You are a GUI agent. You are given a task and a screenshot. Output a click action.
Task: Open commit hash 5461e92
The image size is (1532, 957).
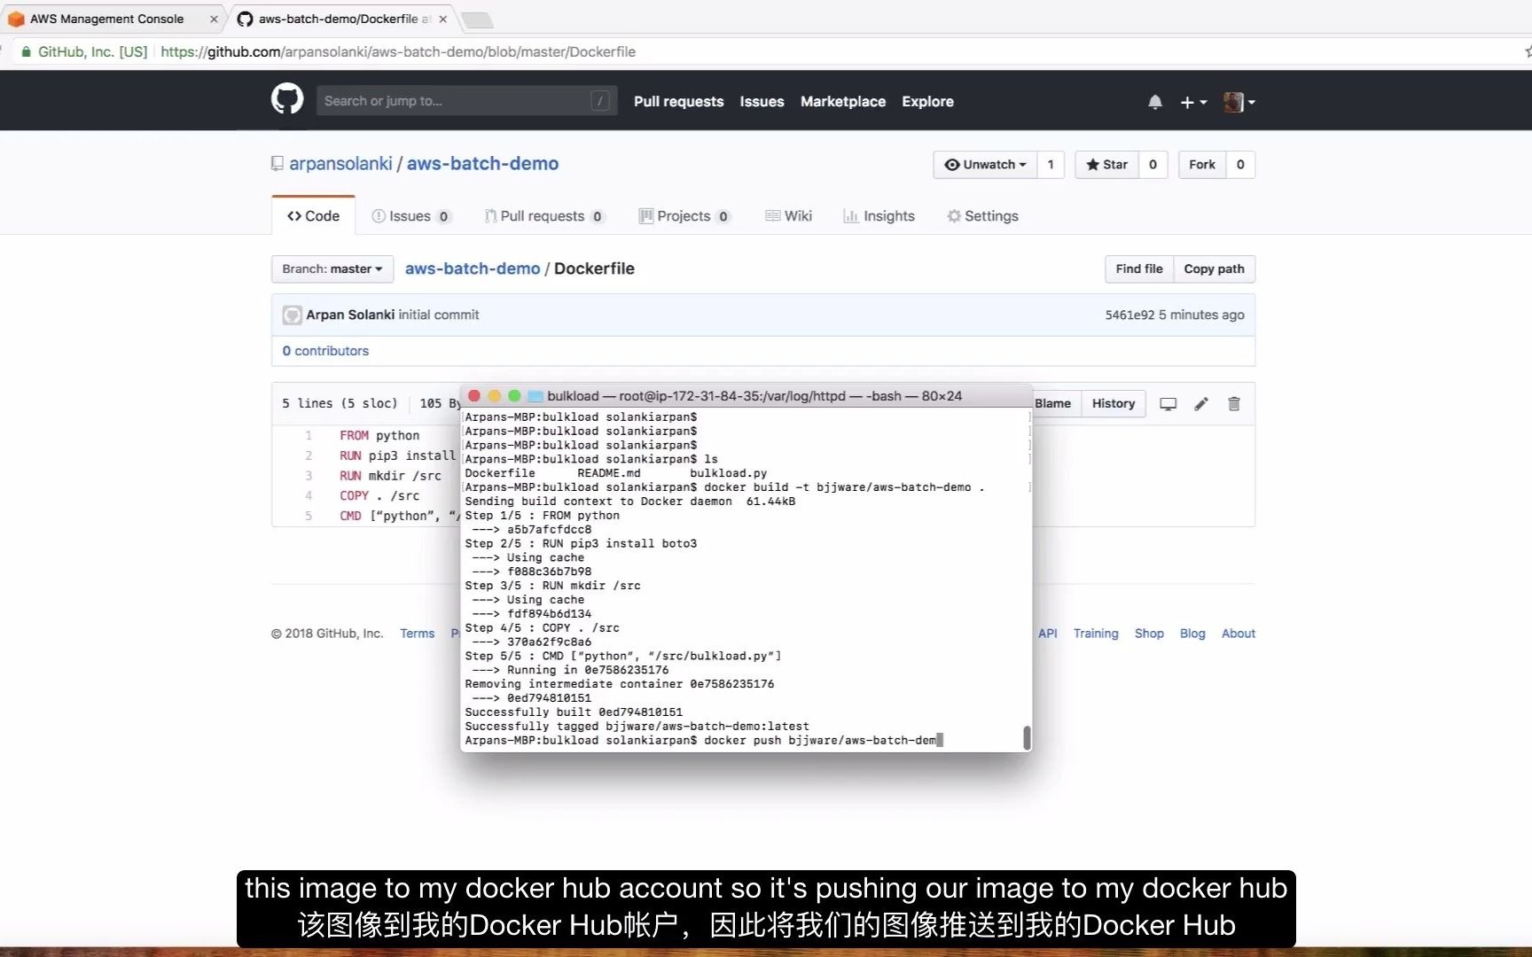(x=1129, y=315)
